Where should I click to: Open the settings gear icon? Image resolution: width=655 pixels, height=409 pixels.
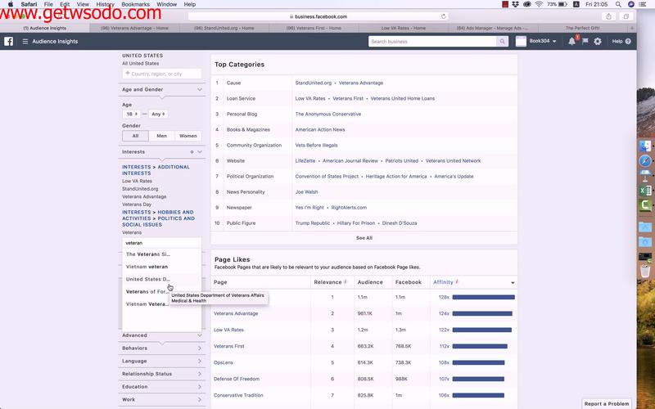click(x=598, y=42)
